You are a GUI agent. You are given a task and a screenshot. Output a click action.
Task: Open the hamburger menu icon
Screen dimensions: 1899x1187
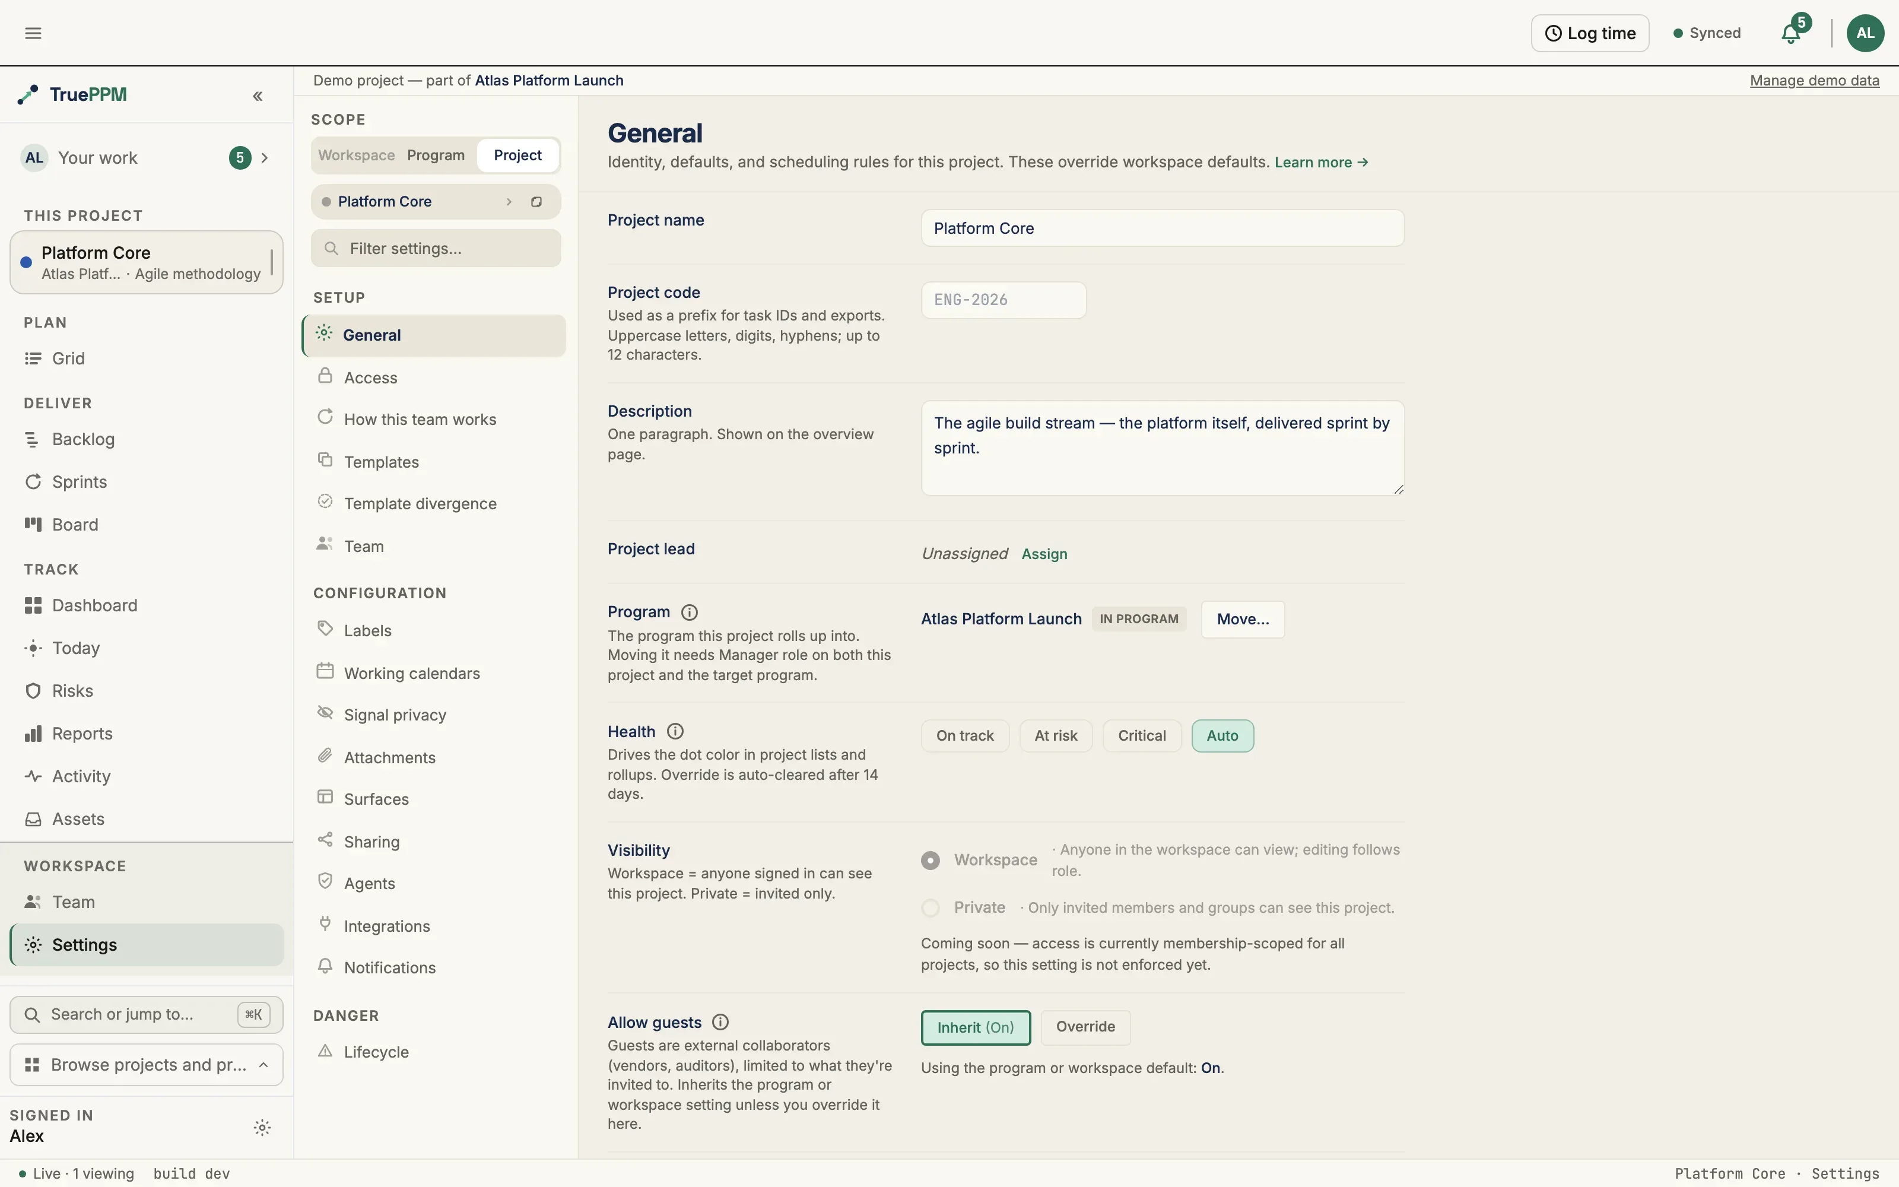click(x=33, y=33)
